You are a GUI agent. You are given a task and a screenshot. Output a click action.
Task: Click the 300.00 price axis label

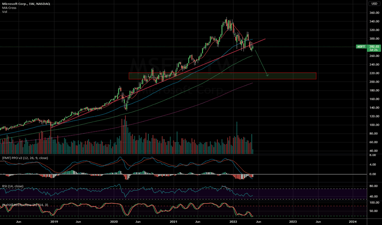tap(374, 39)
